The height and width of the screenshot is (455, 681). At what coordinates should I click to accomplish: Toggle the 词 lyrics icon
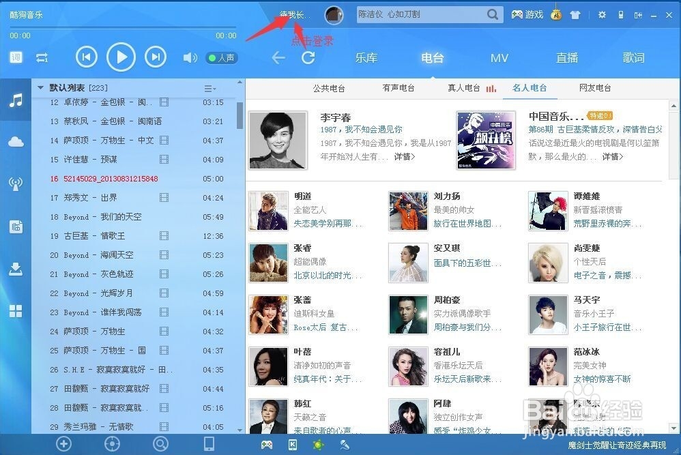point(15,57)
